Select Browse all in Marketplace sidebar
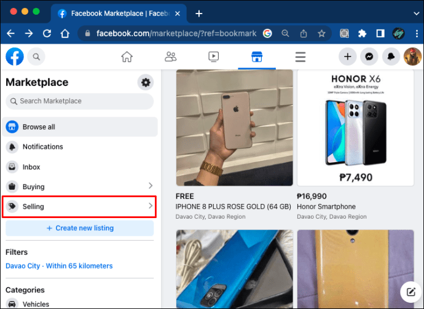Image resolution: width=424 pixels, height=309 pixels. [79, 127]
